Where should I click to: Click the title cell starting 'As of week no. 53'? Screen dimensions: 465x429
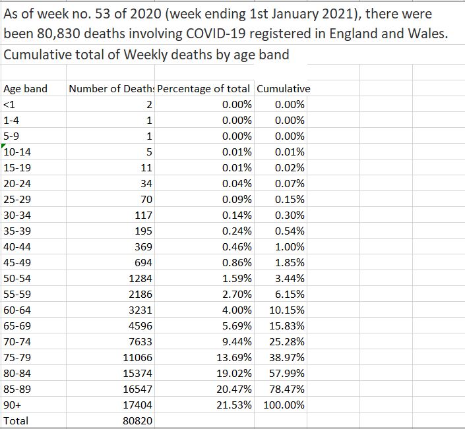point(218,14)
